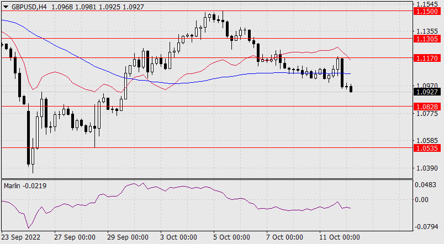Select the 1.1500 red price level label
Screen dimensions: 444x244
point(427,12)
